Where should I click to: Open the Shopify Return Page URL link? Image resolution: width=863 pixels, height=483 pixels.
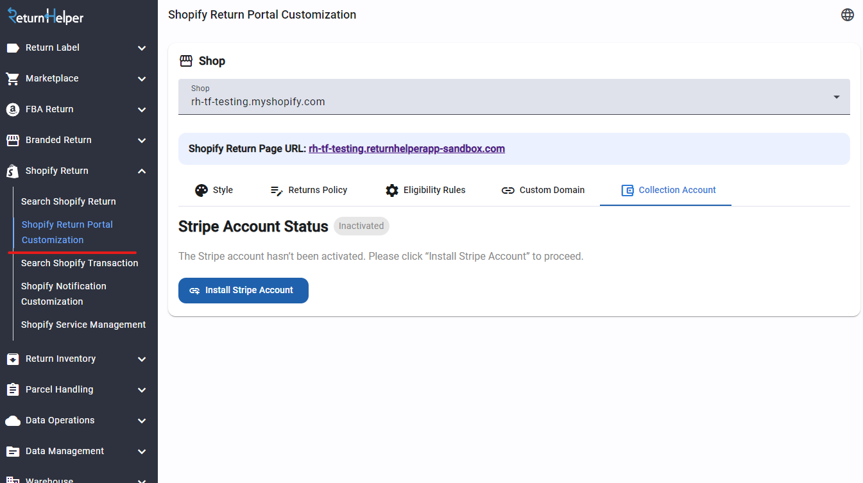coord(406,148)
